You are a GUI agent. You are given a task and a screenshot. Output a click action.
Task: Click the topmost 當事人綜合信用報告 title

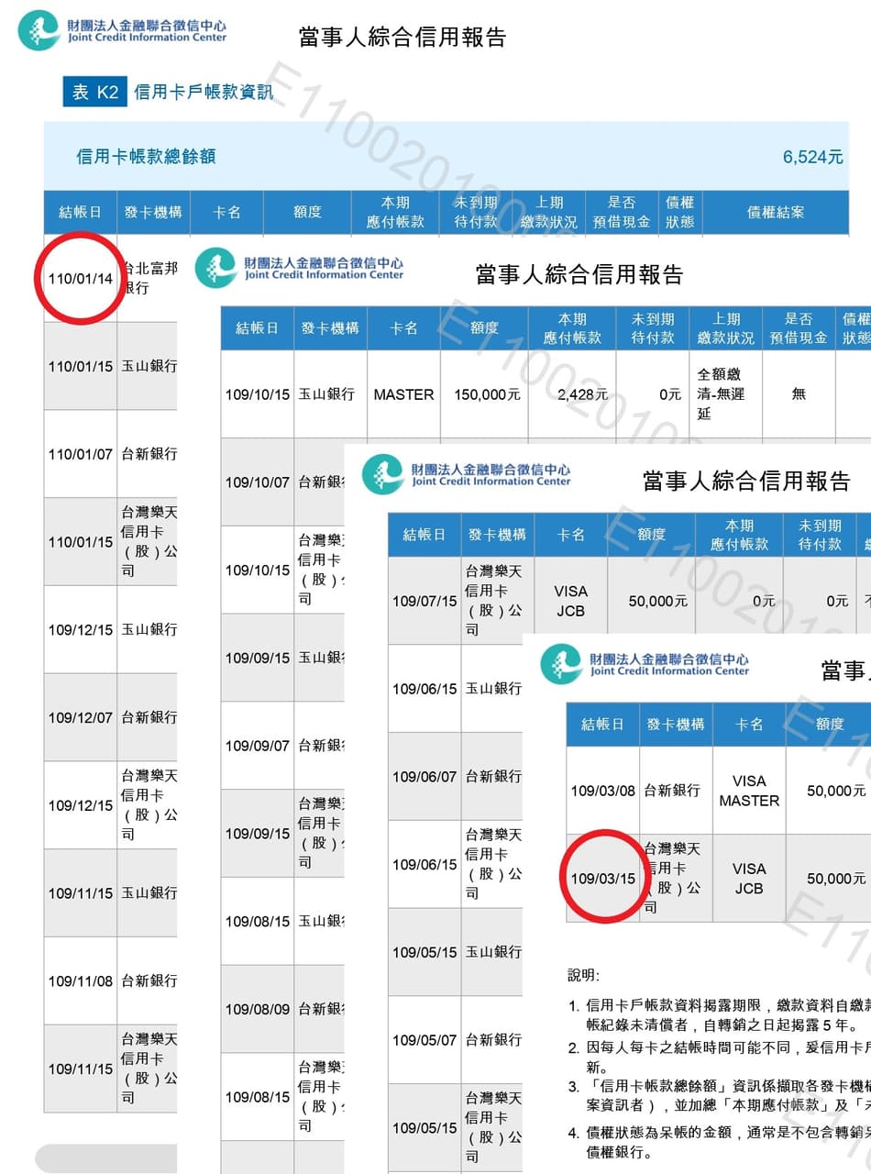pos(402,37)
